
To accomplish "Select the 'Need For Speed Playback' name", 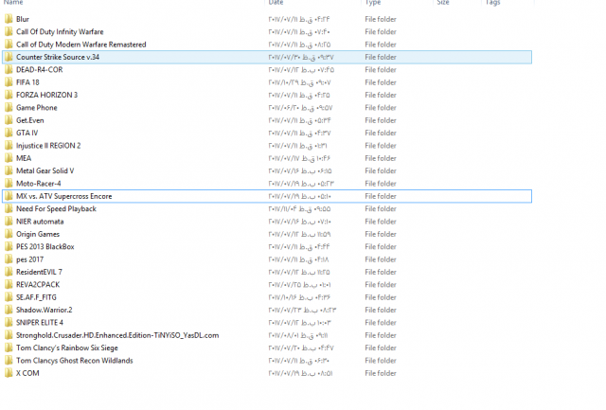I will click(56, 208).
